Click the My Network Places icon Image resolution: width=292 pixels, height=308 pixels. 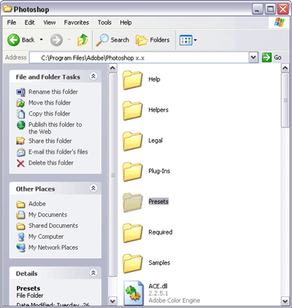pos(21,248)
